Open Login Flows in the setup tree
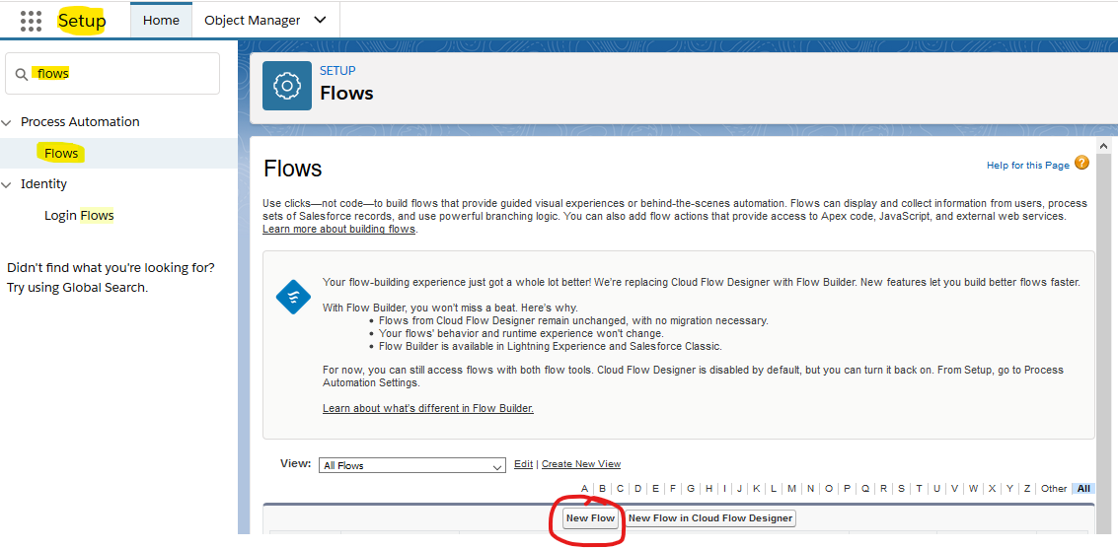This screenshot has width=1118, height=548. (79, 215)
